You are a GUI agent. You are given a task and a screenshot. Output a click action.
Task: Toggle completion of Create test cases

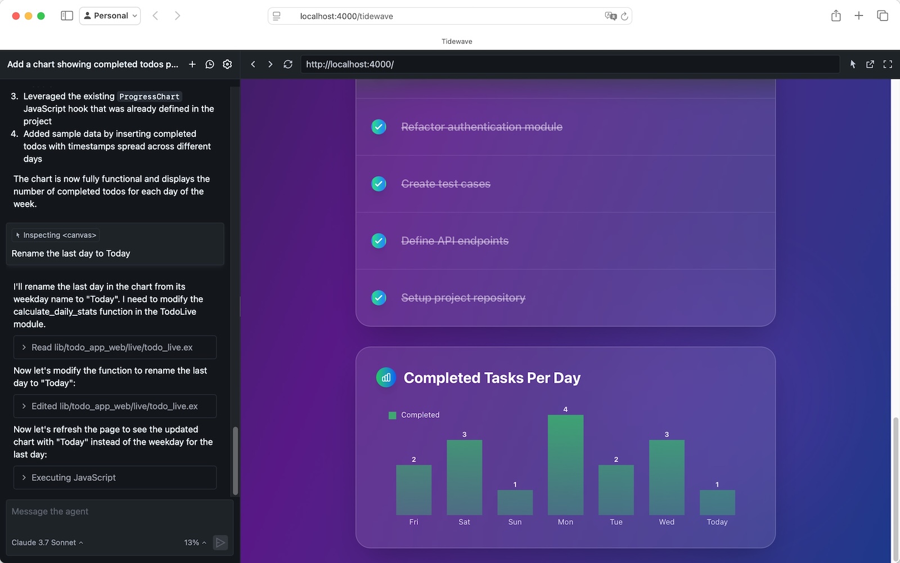[x=379, y=184]
